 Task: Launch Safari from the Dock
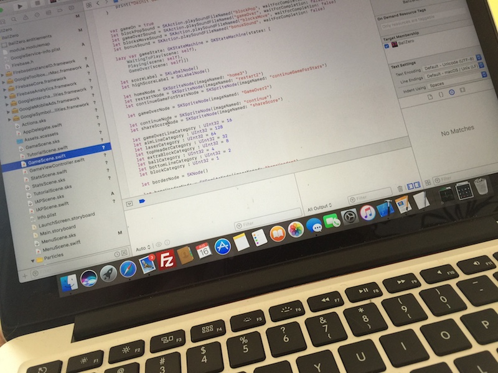(x=127, y=270)
